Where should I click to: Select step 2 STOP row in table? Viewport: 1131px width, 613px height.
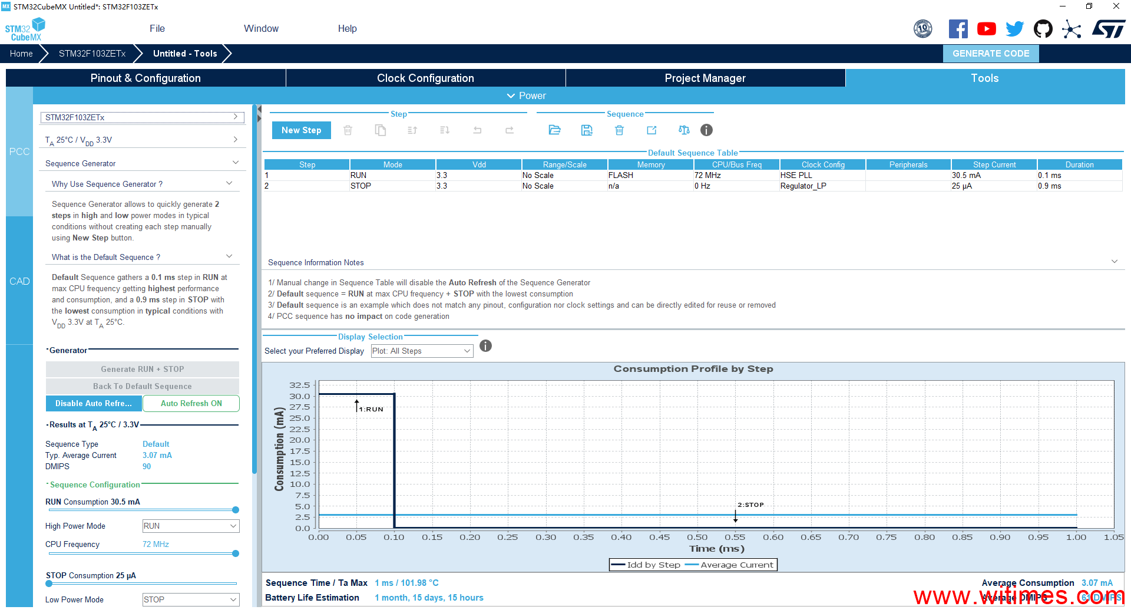coord(693,186)
